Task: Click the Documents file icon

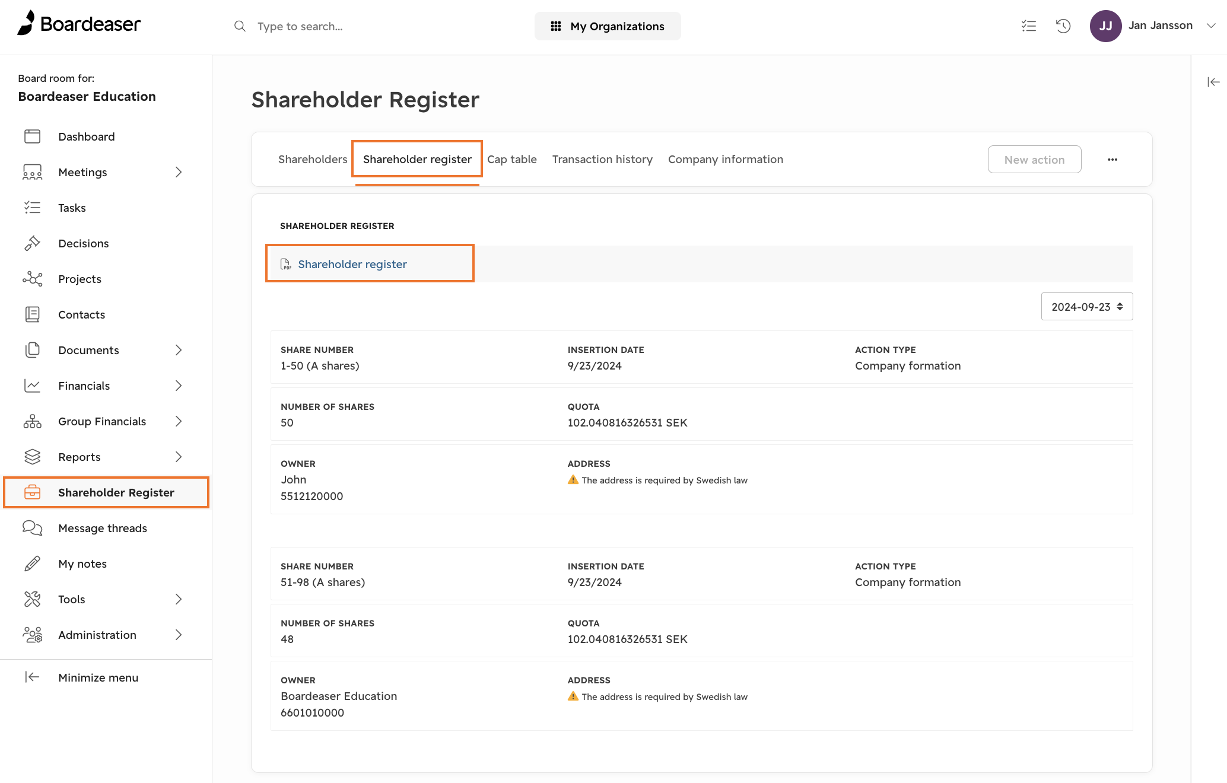Action: [33, 350]
